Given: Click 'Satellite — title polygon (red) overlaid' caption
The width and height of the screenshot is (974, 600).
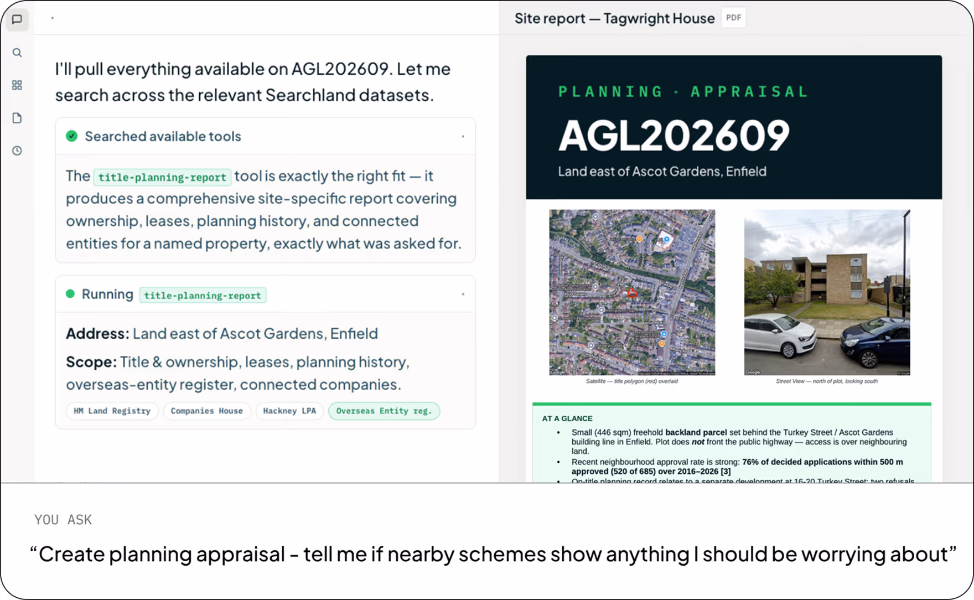Looking at the screenshot, I should [632, 381].
